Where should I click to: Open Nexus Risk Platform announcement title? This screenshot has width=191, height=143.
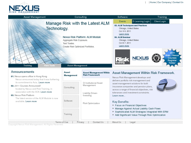[24, 95]
